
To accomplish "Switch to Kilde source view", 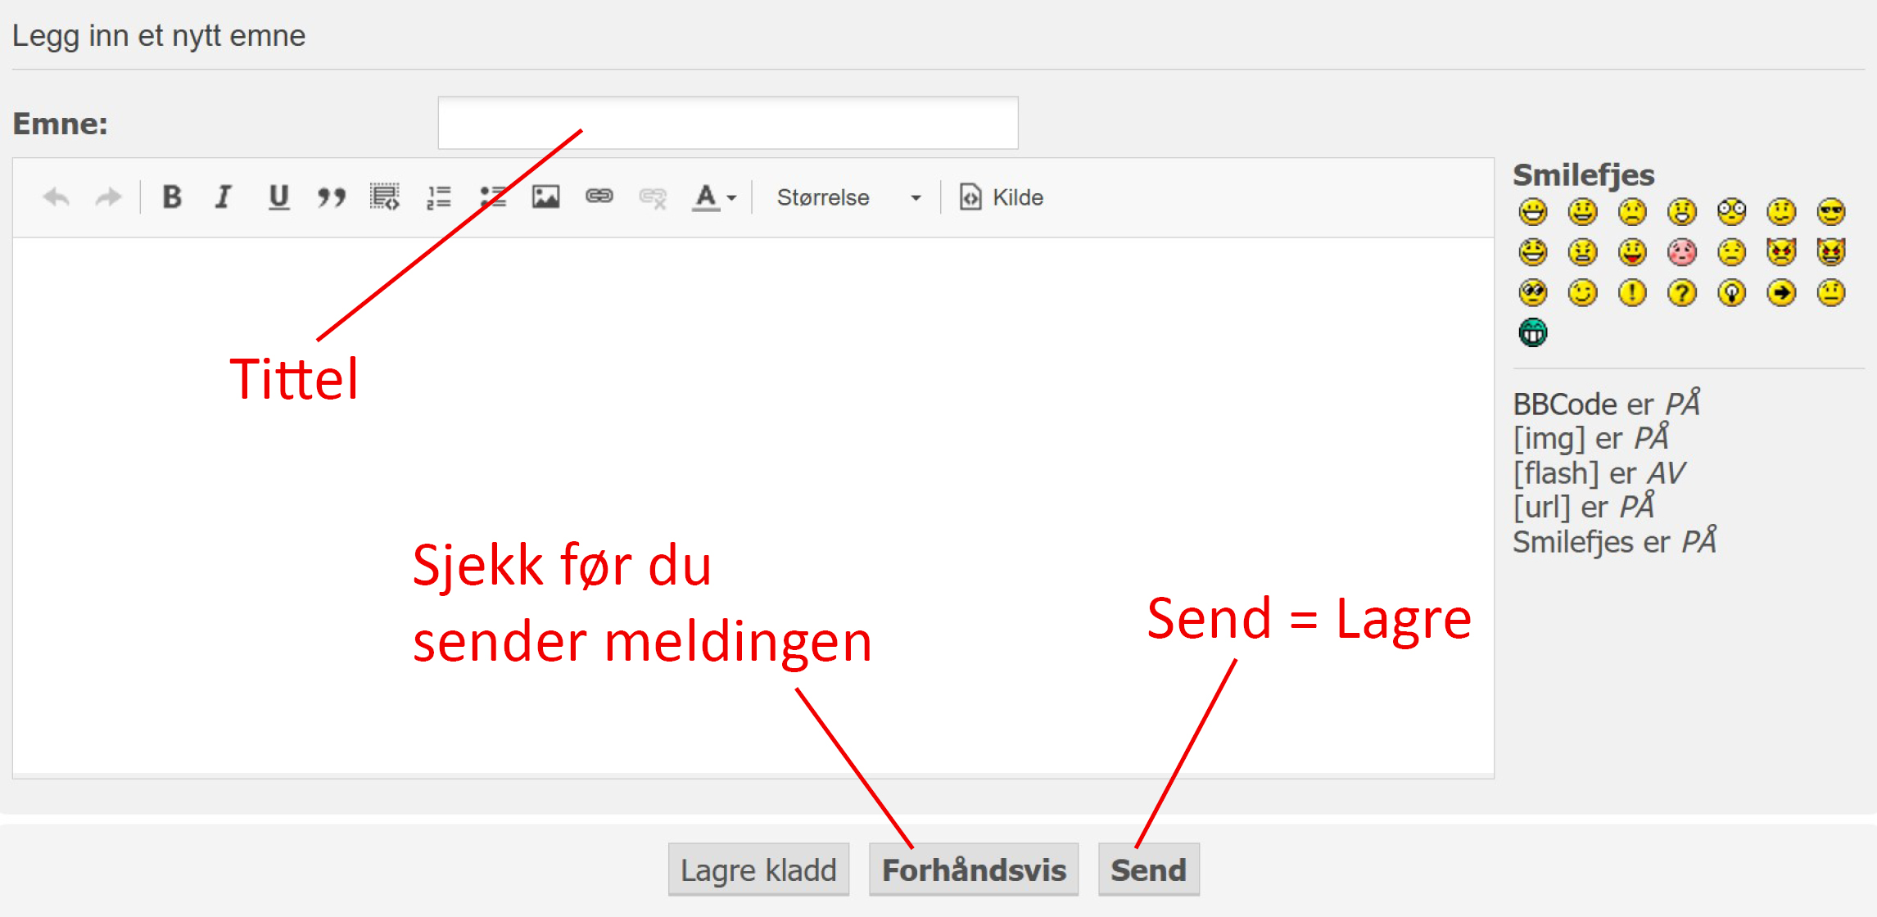I will pyautogui.click(x=1001, y=197).
